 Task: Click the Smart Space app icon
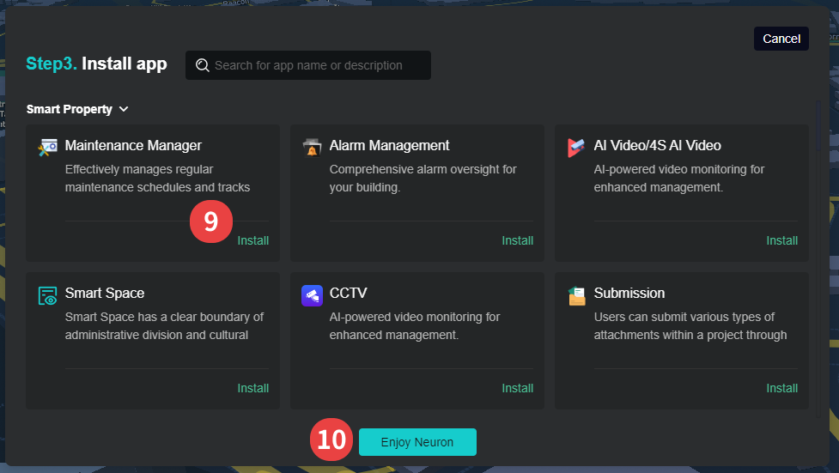tap(47, 295)
